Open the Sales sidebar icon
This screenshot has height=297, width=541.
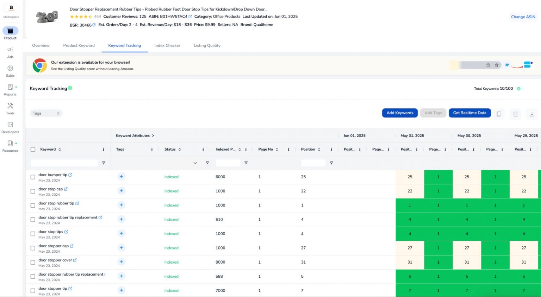click(10, 68)
